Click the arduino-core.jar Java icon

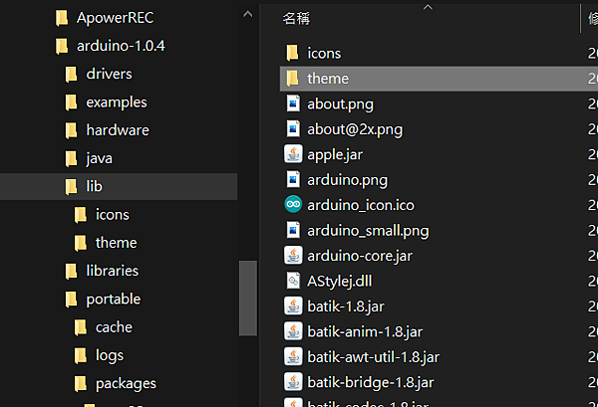point(293,256)
